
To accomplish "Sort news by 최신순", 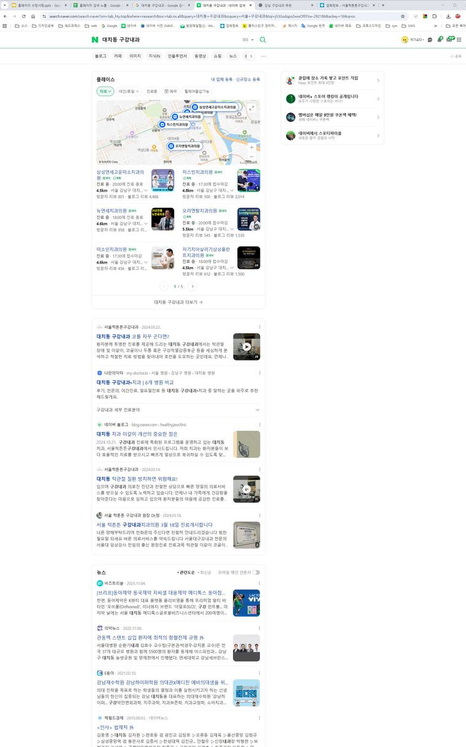I will [x=205, y=572].
